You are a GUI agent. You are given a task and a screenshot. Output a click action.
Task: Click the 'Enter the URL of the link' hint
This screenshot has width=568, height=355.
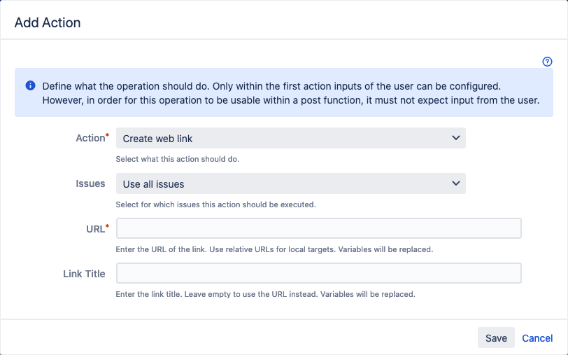(x=274, y=249)
